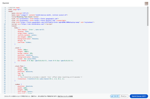
Task: Click the 'box-shadow' code line
Action: (46, 61)
